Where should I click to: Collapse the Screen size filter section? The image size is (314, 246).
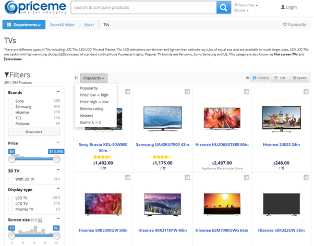coord(58,218)
